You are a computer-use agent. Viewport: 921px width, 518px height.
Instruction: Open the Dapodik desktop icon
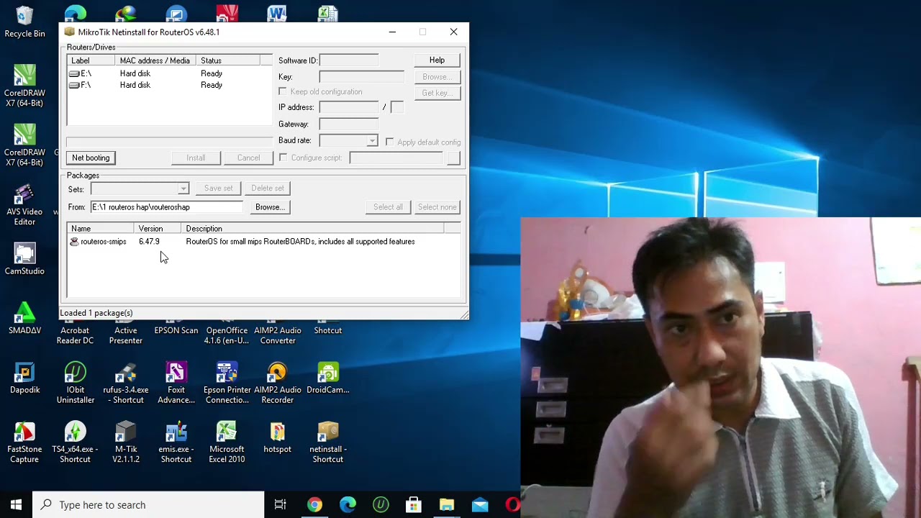24,378
